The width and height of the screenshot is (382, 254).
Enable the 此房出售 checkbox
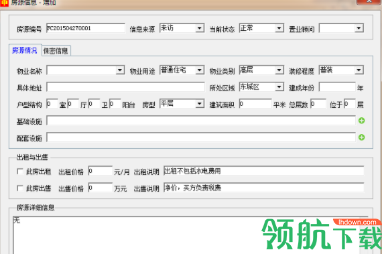pyautogui.click(x=19, y=188)
